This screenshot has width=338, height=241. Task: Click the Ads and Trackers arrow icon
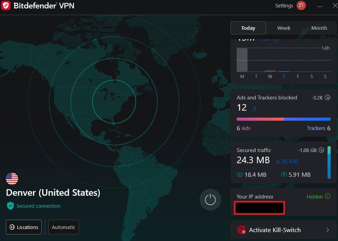(328, 97)
